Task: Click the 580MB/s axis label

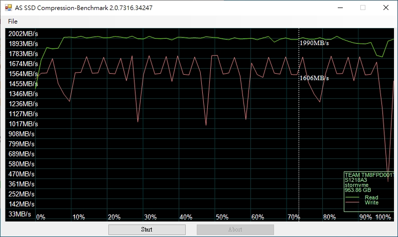Action: [21, 164]
